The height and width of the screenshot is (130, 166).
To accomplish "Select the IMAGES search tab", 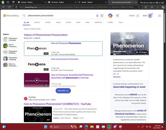I will [x=69, y=22].
